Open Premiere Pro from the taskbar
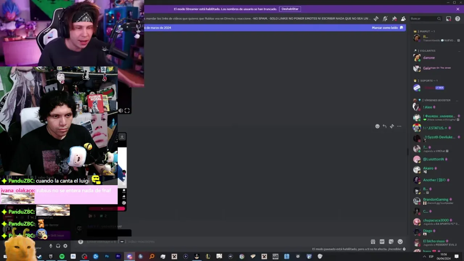Image resolution: width=464 pixels, height=261 pixels. (118, 256)
